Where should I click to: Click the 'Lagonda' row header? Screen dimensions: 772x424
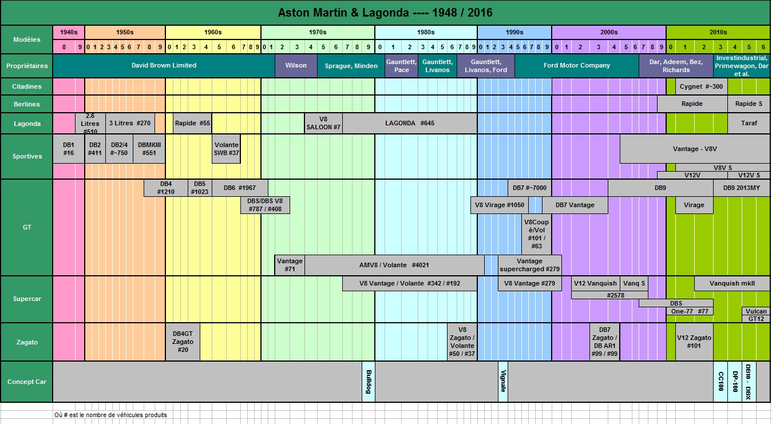pyautogui.click(x=27, y=124)
